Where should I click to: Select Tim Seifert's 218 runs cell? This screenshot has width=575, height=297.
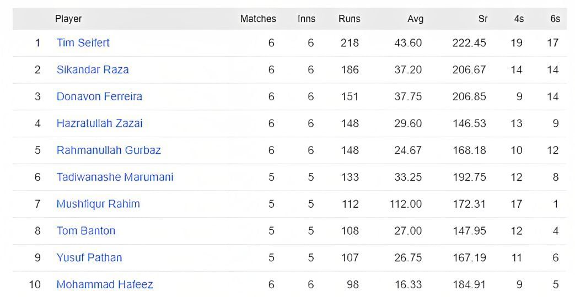point(350,43)
